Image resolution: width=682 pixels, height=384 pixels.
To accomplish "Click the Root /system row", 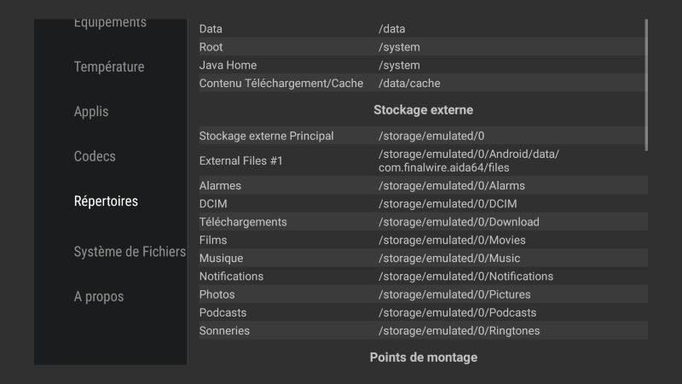I will [422, 47].
